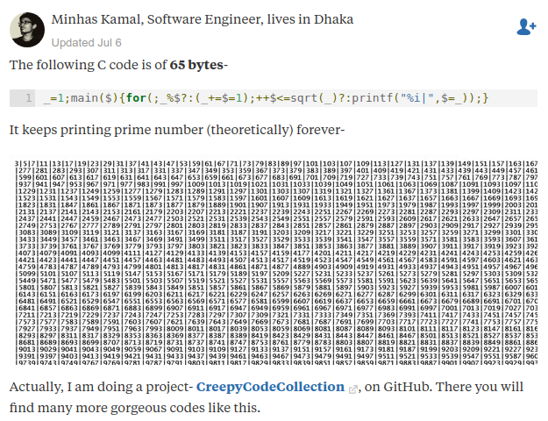Click 'The following C code is of' text
The image size is (548, 421).
tap(88, 65)
